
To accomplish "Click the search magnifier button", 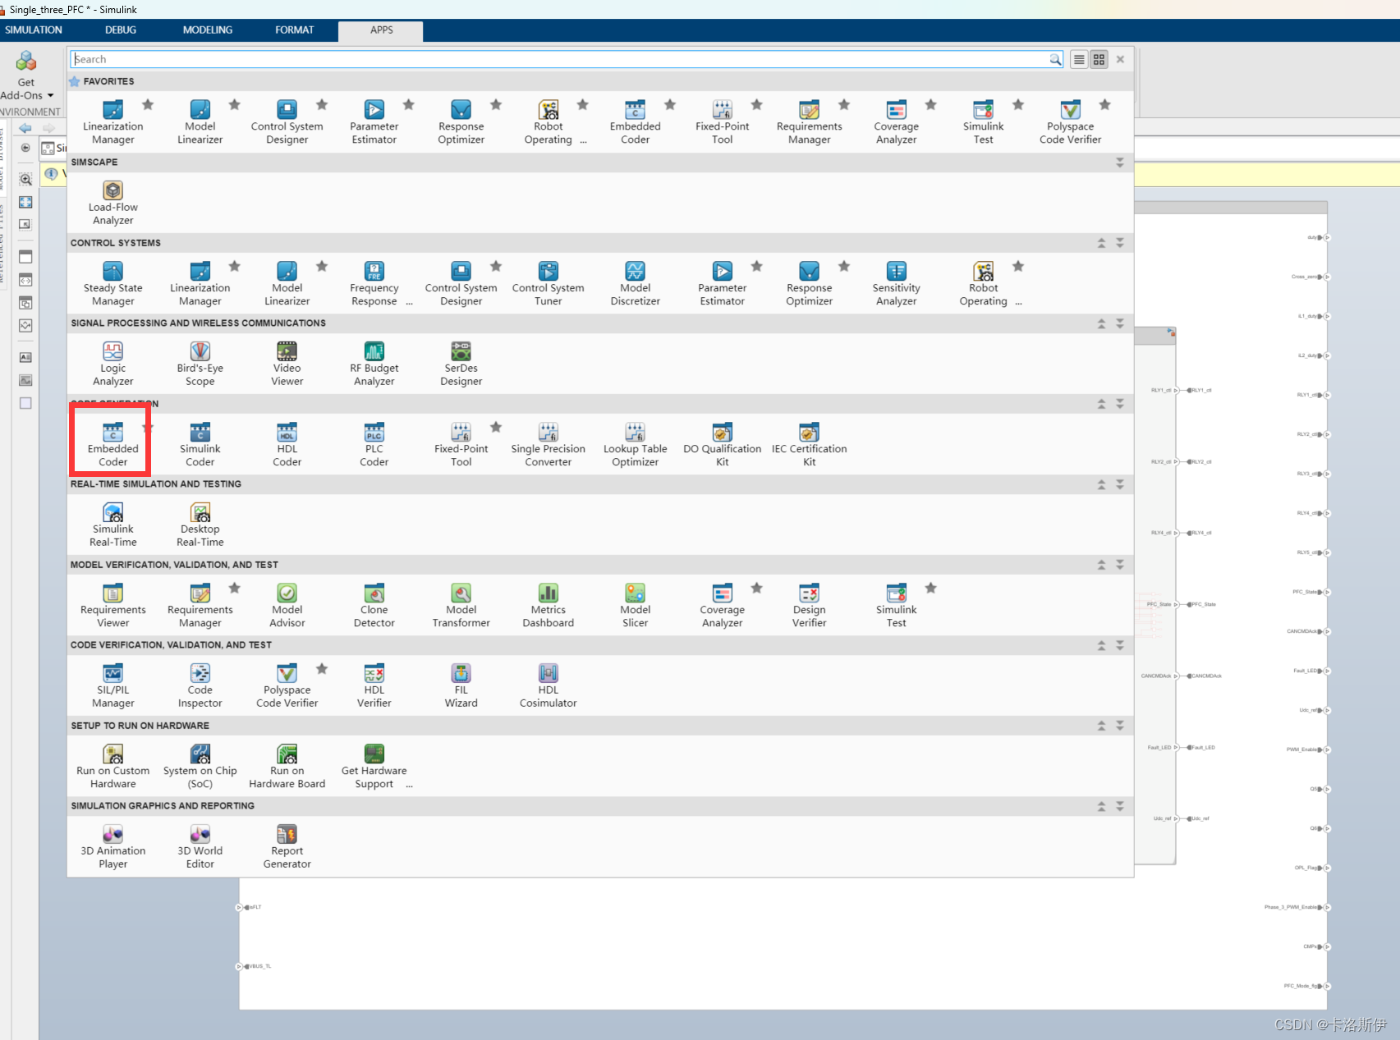I will coord(1055,59).
